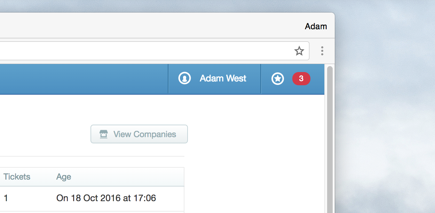The image size is (435, 213).
Task: Open the Adam West account menu
Action: pos(214,79)
